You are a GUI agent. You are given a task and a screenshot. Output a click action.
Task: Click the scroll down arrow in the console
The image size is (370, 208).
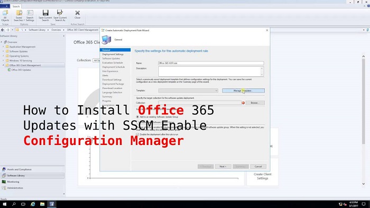(364, 184)
